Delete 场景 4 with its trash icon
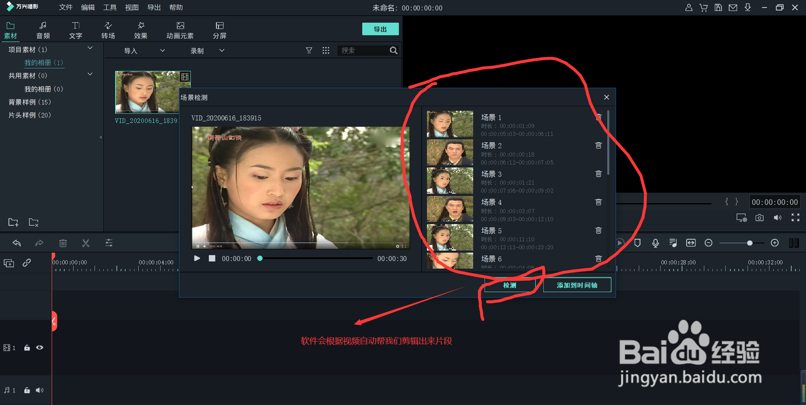Screen dimensions: 806x405 [598, 202]
